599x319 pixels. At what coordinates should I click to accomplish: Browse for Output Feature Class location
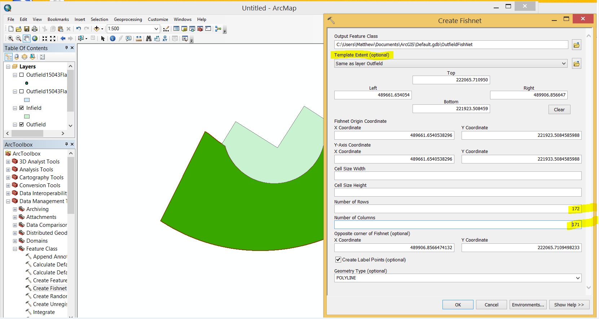[x=577, y=45]
